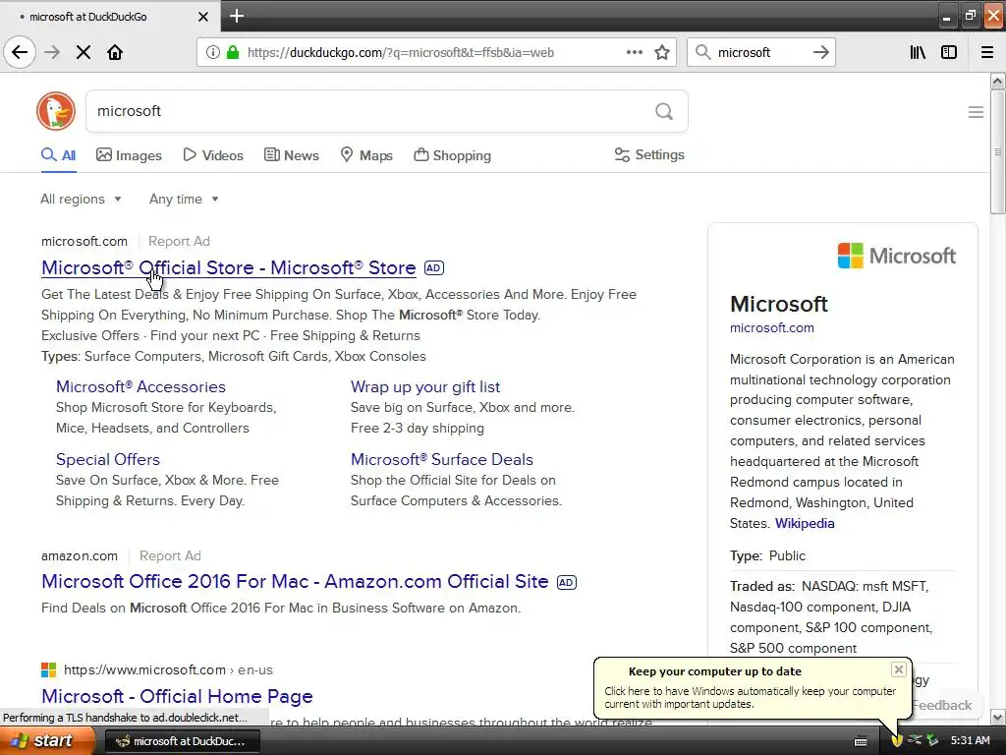1006x755 pixels.
Task: Open the News tab
Action: pos(291,155)
